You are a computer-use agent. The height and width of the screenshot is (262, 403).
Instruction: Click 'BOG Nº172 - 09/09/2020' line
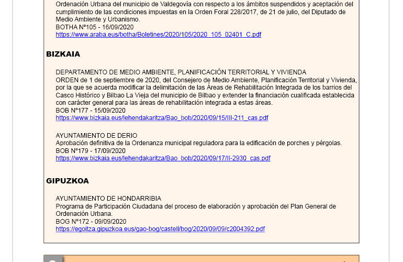91,221
